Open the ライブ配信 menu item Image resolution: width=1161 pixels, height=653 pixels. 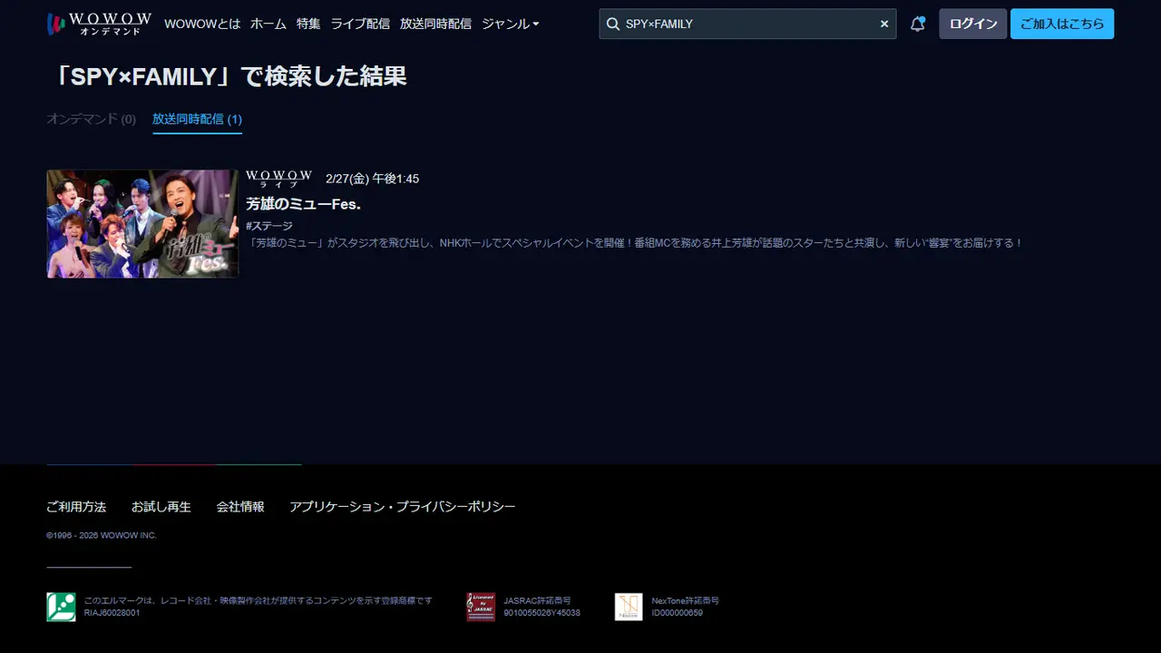(360, 24)
